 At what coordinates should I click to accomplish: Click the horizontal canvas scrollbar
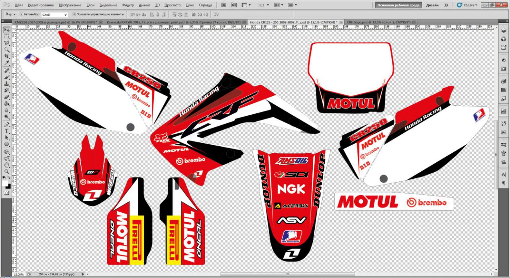(x=287, y=274)
